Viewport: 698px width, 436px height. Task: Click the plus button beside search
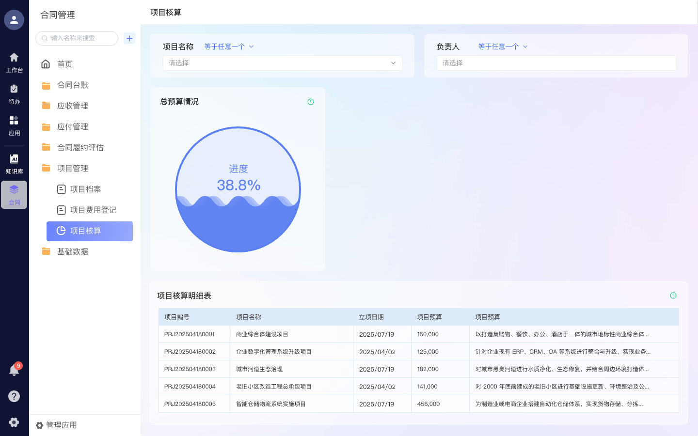129,38
